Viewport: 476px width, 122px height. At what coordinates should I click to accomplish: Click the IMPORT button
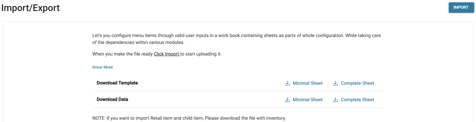461,8
